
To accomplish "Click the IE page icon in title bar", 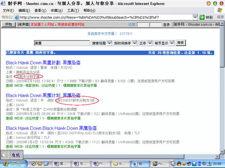I will [x=3, y=3].
